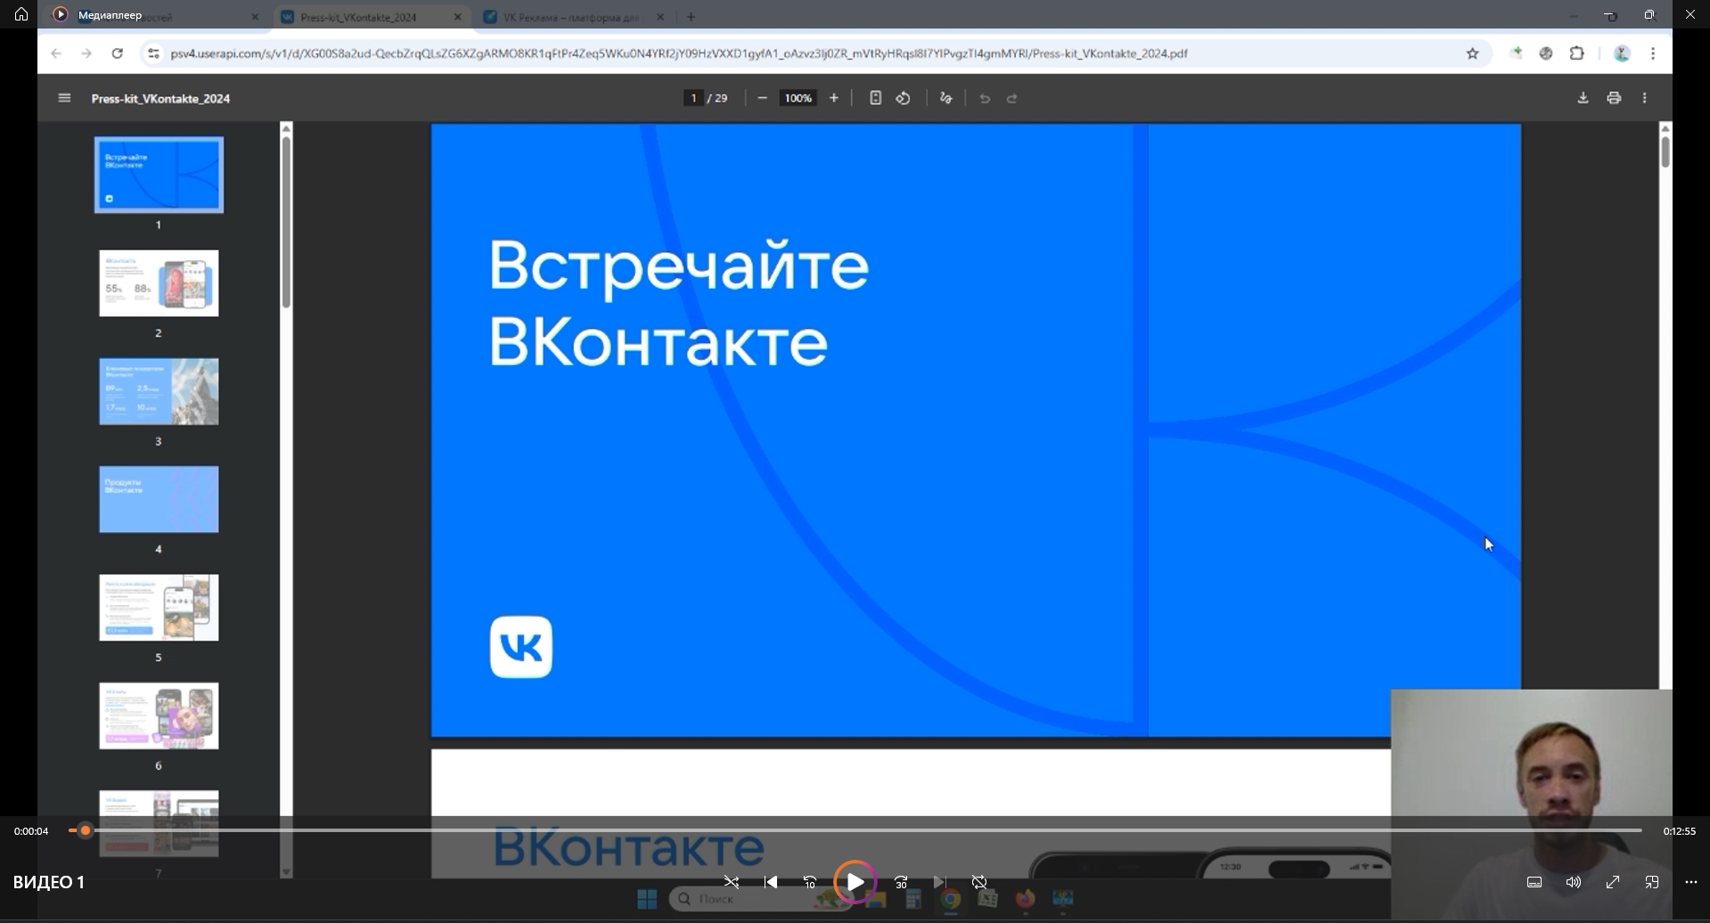Open the Chrome extensions puzzle menu
The height and width of the screenshot is (923, 1710).
tap(1577, 53)
